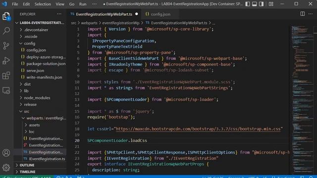Open package-solution.json file

[41, 64]
